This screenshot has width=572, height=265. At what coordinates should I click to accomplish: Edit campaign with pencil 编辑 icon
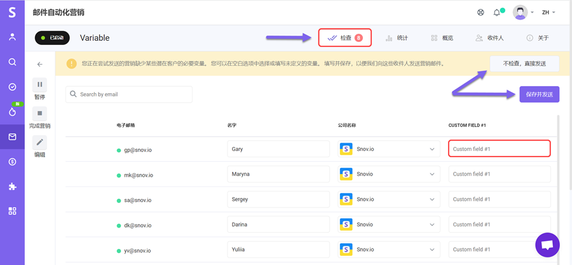pos(40,143)
